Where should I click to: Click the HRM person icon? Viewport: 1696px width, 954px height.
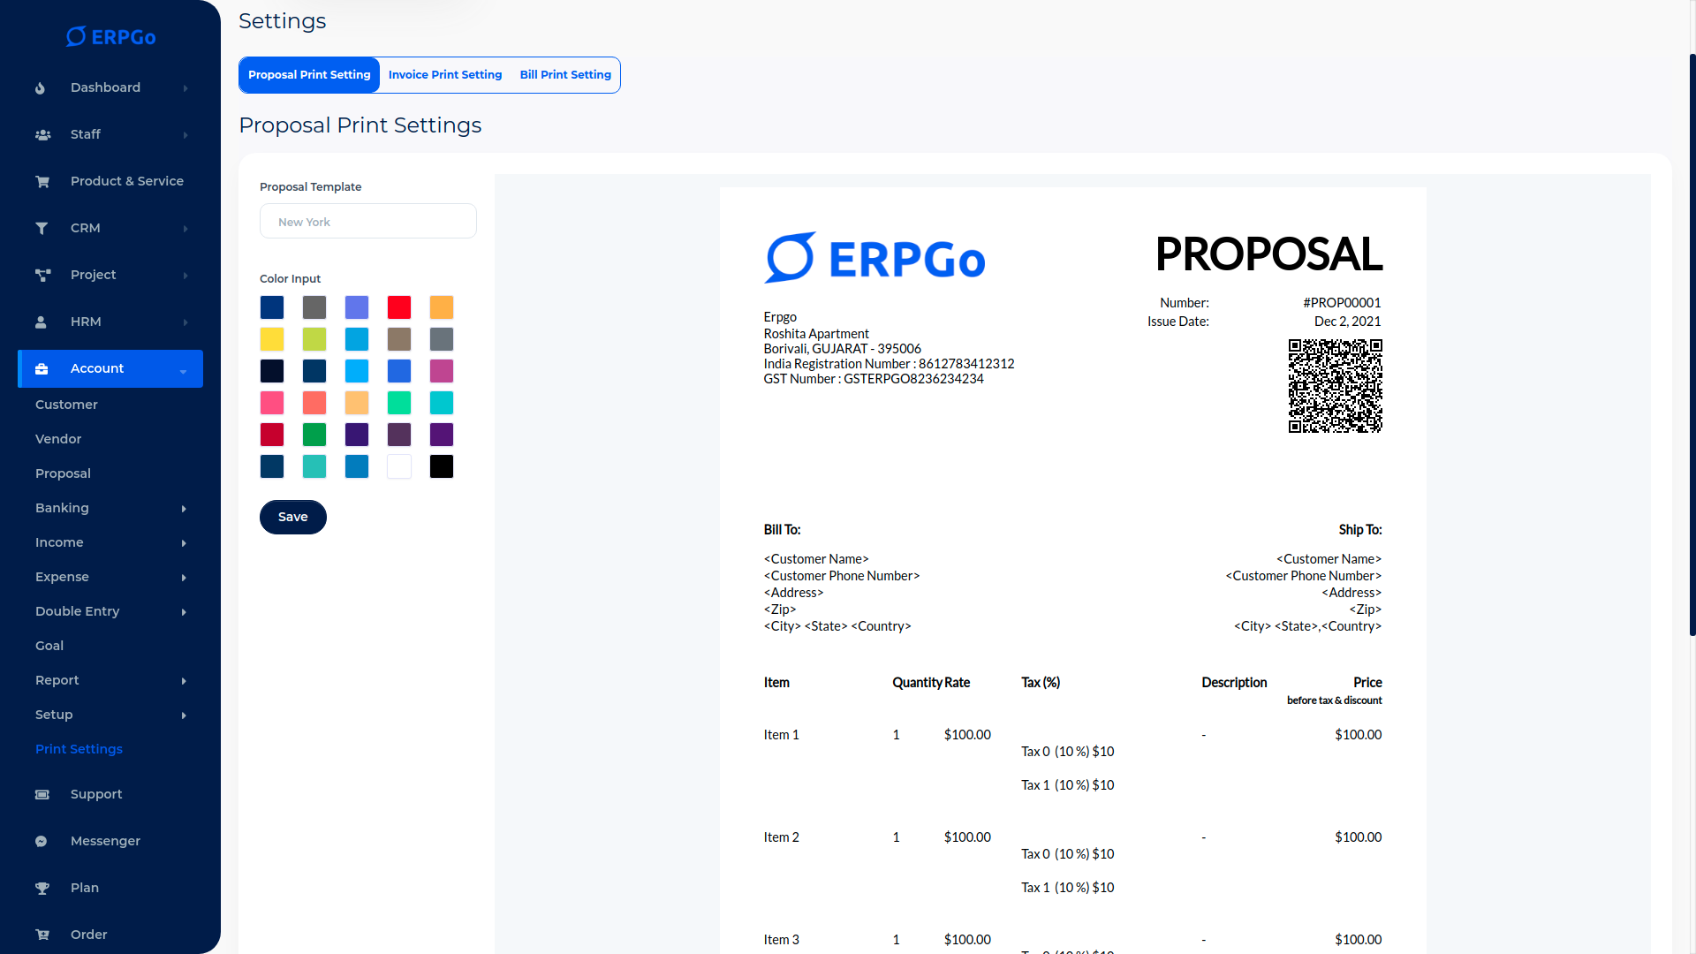(x=41, y=322)
